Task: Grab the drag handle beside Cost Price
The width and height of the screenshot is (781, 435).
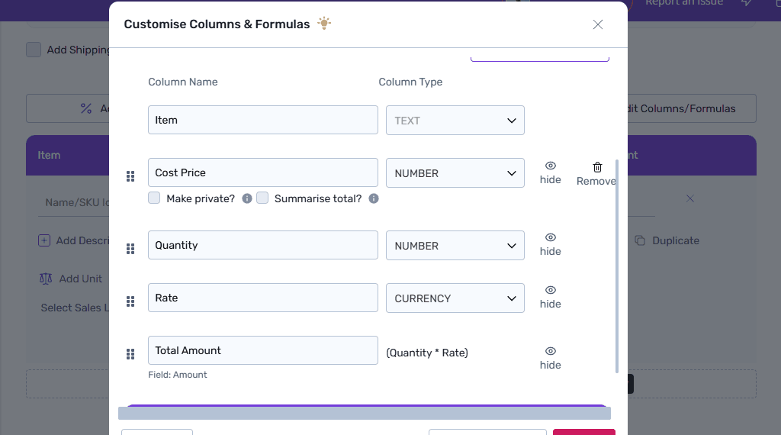Action: [x=130, y=176]
